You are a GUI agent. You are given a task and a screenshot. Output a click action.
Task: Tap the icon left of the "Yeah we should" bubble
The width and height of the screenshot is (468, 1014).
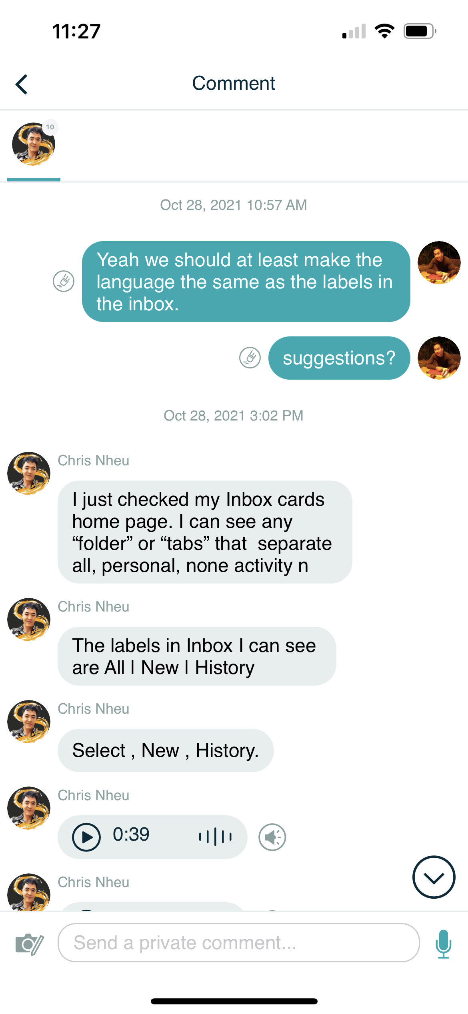pos(64,281)
